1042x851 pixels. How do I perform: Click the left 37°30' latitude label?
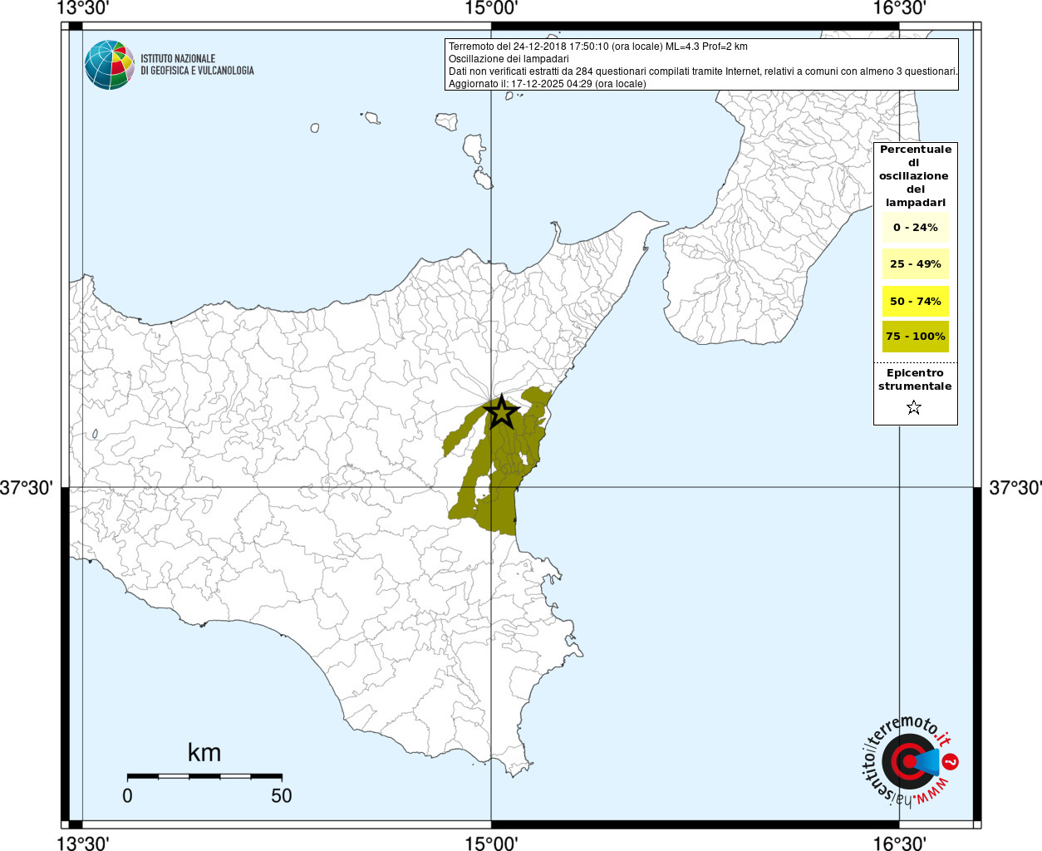27,488
